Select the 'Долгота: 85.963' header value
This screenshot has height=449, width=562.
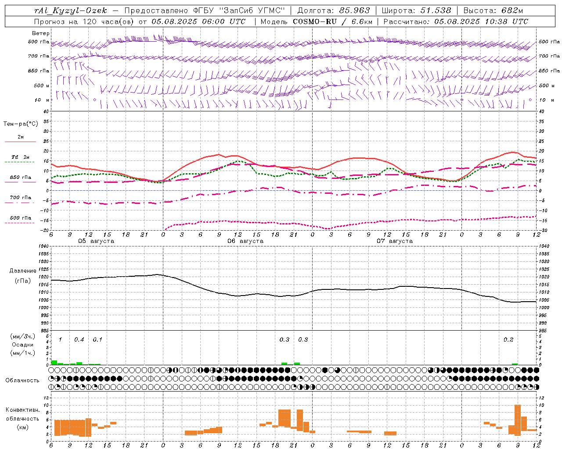tap(334, 11)
